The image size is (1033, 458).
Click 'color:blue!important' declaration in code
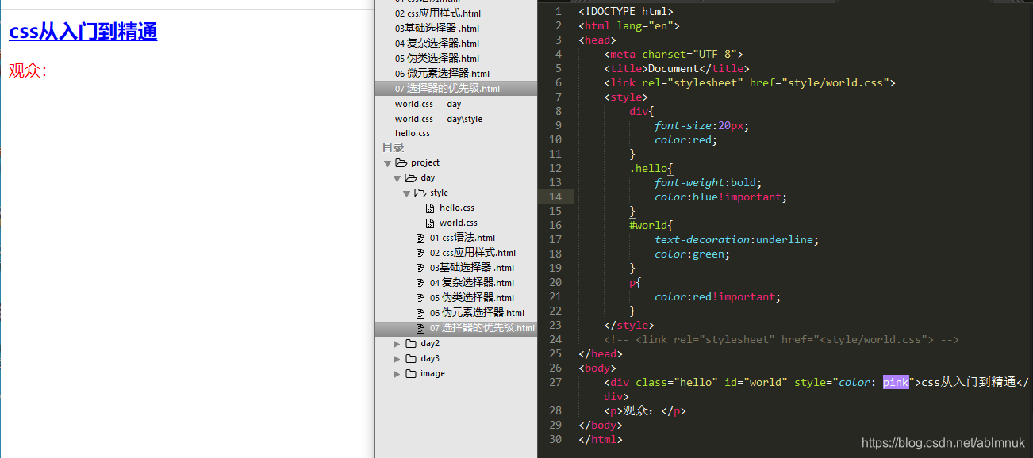click(718, 197)
